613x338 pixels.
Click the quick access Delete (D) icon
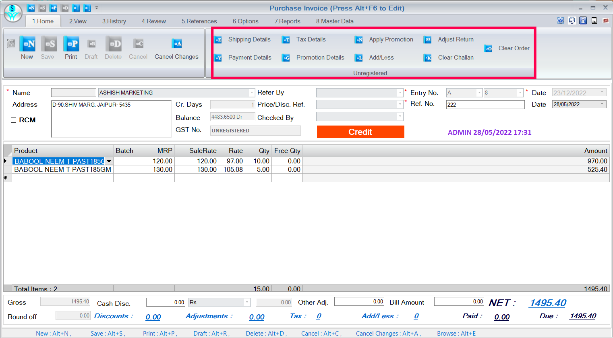(x=65, y=8)
